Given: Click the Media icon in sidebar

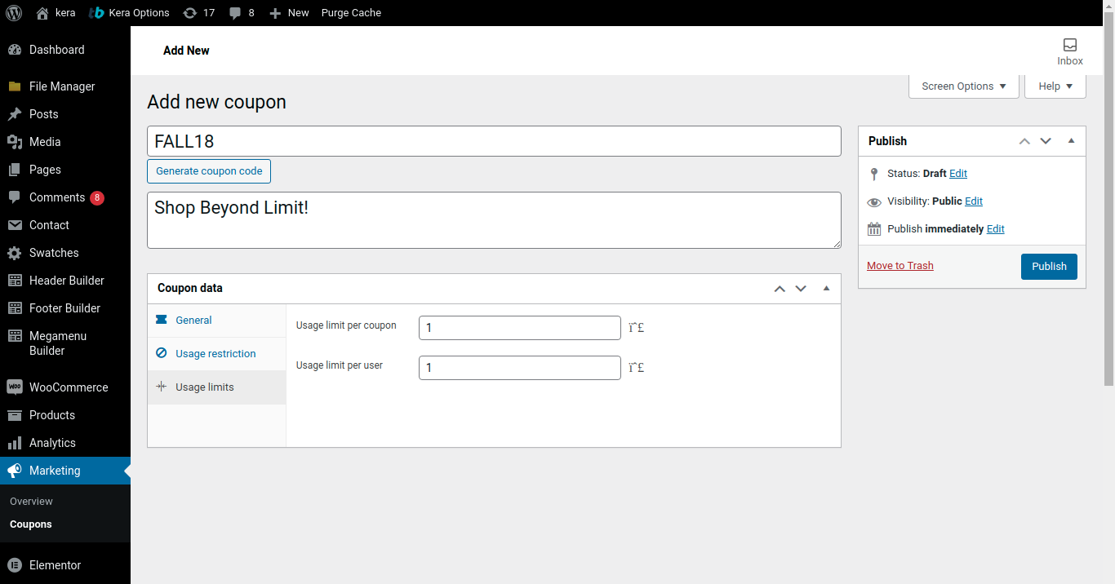Looking at the screenshot, I should 15,142.
